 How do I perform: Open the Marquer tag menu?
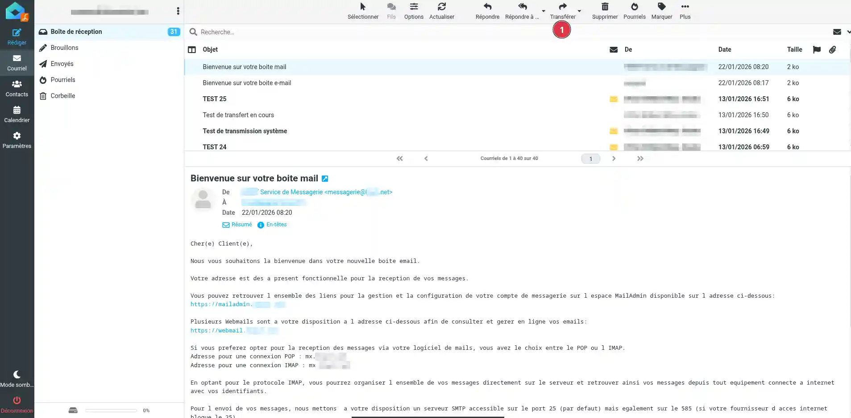[661, 11]
